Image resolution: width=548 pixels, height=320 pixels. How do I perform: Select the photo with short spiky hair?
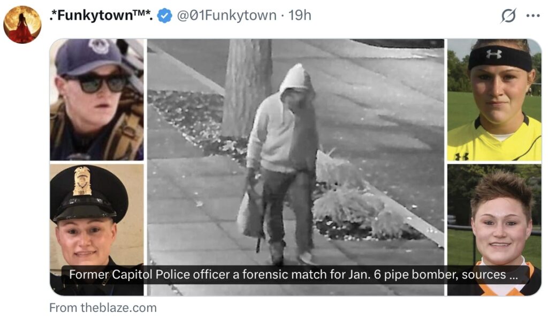pos(494,230)
